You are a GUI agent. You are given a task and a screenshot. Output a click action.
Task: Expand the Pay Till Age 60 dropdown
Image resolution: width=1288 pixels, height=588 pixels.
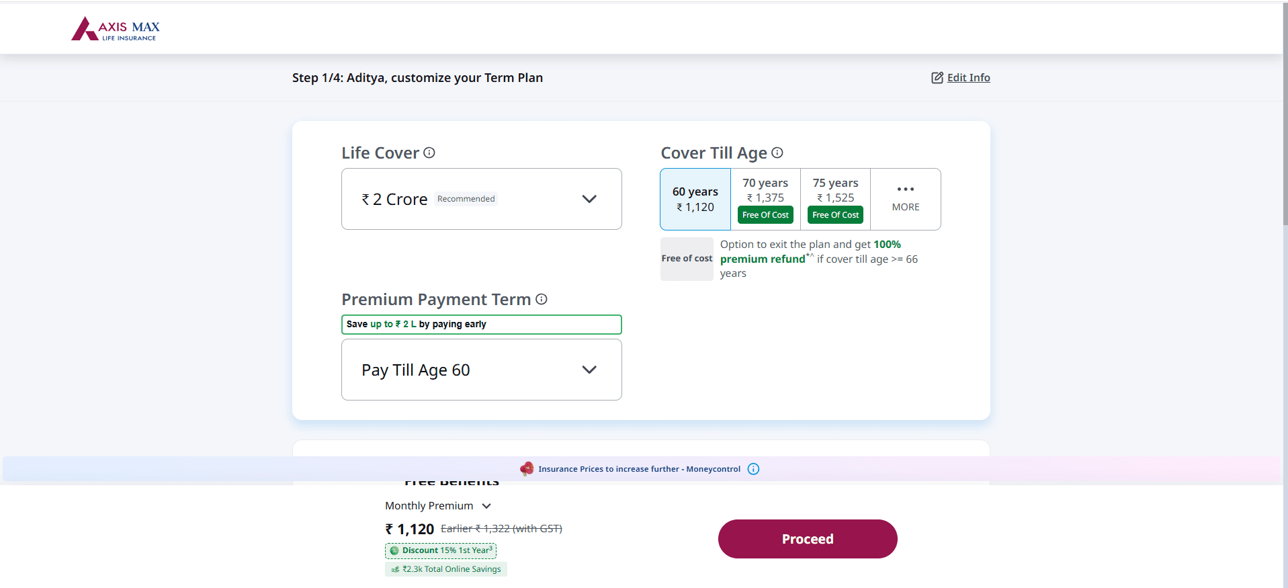481,370
